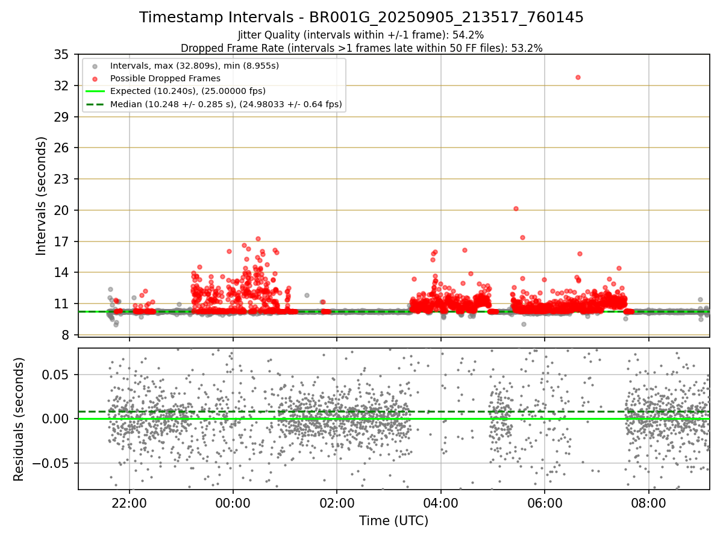
Task: Click the 'Intervals (seconds)' y-axis label
Action: tap(41, 196)
